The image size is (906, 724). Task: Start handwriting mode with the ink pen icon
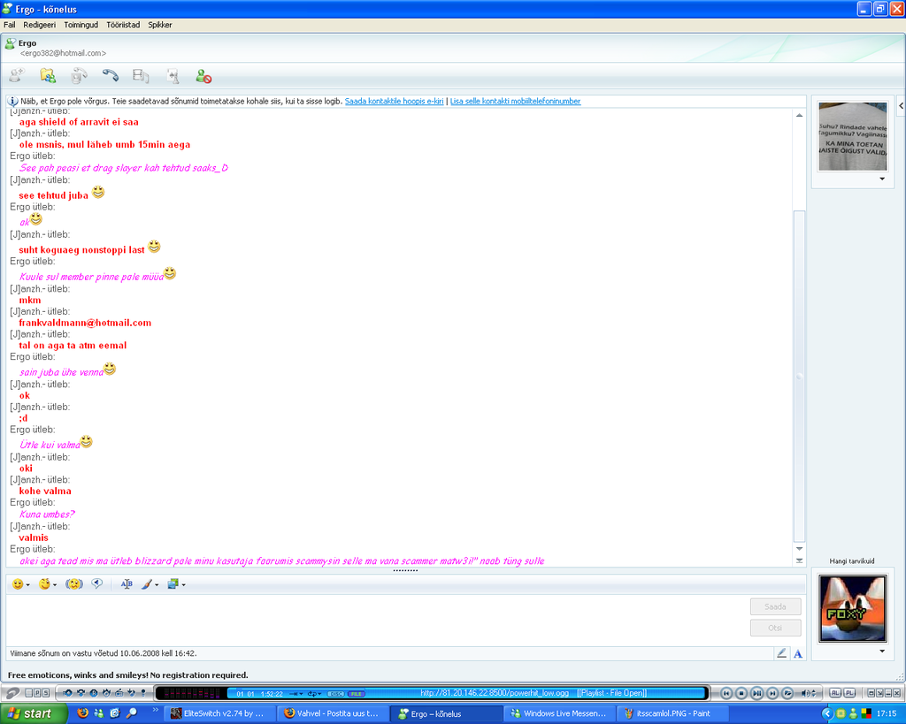[x=147, y=583]
